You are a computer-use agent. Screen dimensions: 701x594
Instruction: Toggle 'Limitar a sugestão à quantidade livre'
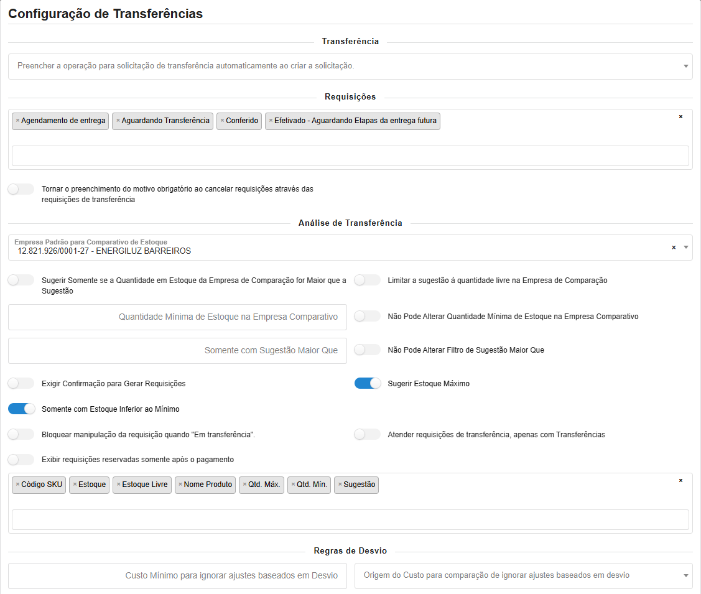tap(368, 281)
